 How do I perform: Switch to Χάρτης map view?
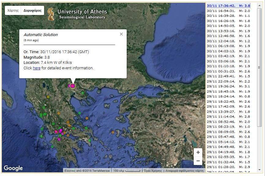tap(13, 10)
